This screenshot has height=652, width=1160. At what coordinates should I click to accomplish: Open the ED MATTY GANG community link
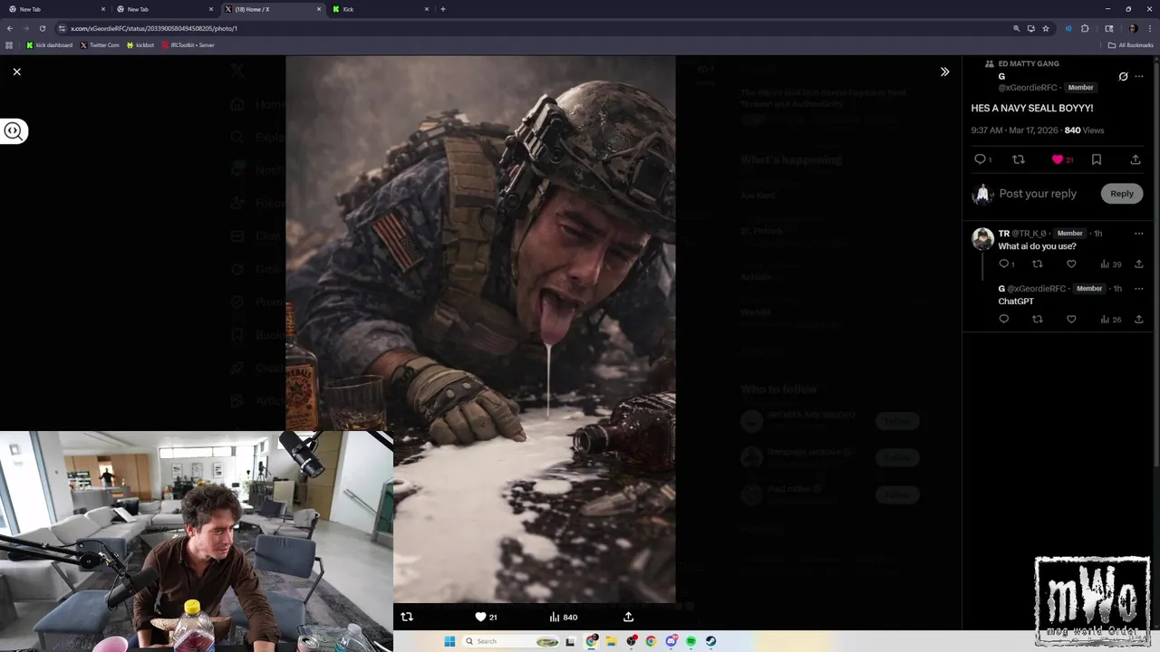tap(1029, 63)
